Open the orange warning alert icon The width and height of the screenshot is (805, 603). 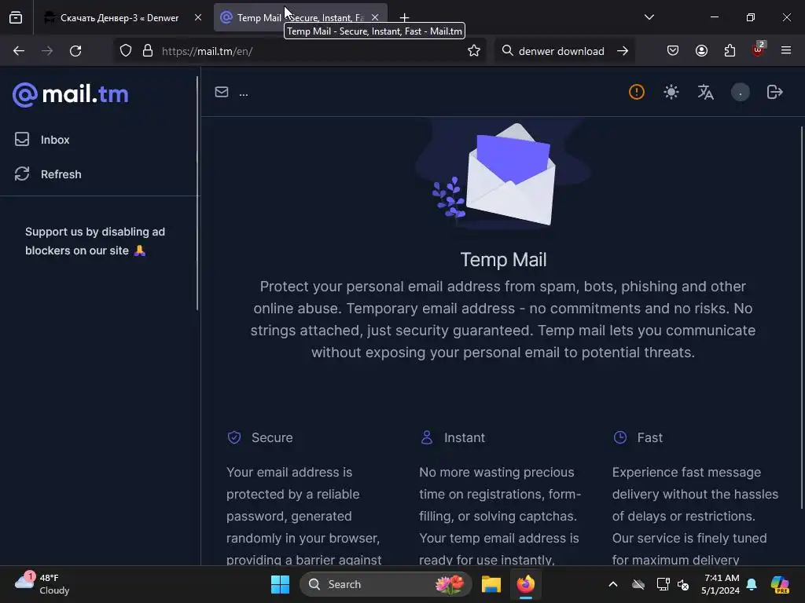coord(637,93)
